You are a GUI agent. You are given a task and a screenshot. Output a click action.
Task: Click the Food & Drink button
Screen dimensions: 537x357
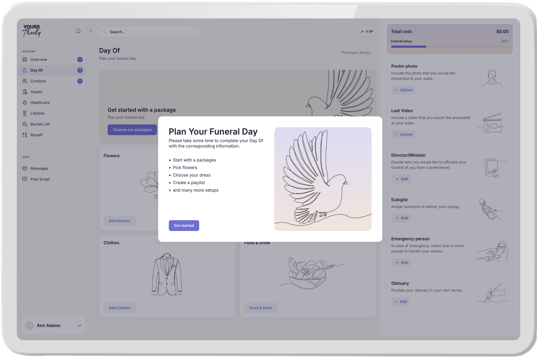pos(261,308)
